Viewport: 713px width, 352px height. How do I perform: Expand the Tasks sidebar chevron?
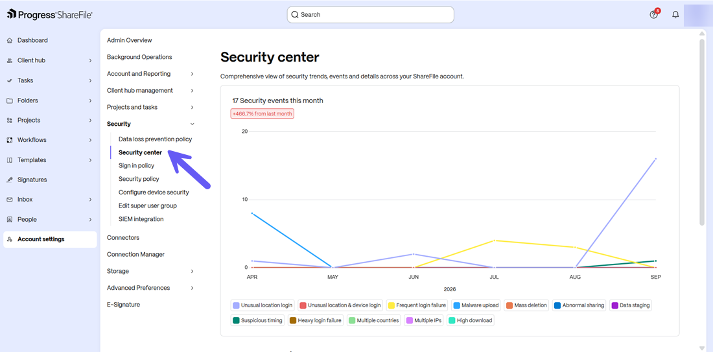(x=91, y=80)
